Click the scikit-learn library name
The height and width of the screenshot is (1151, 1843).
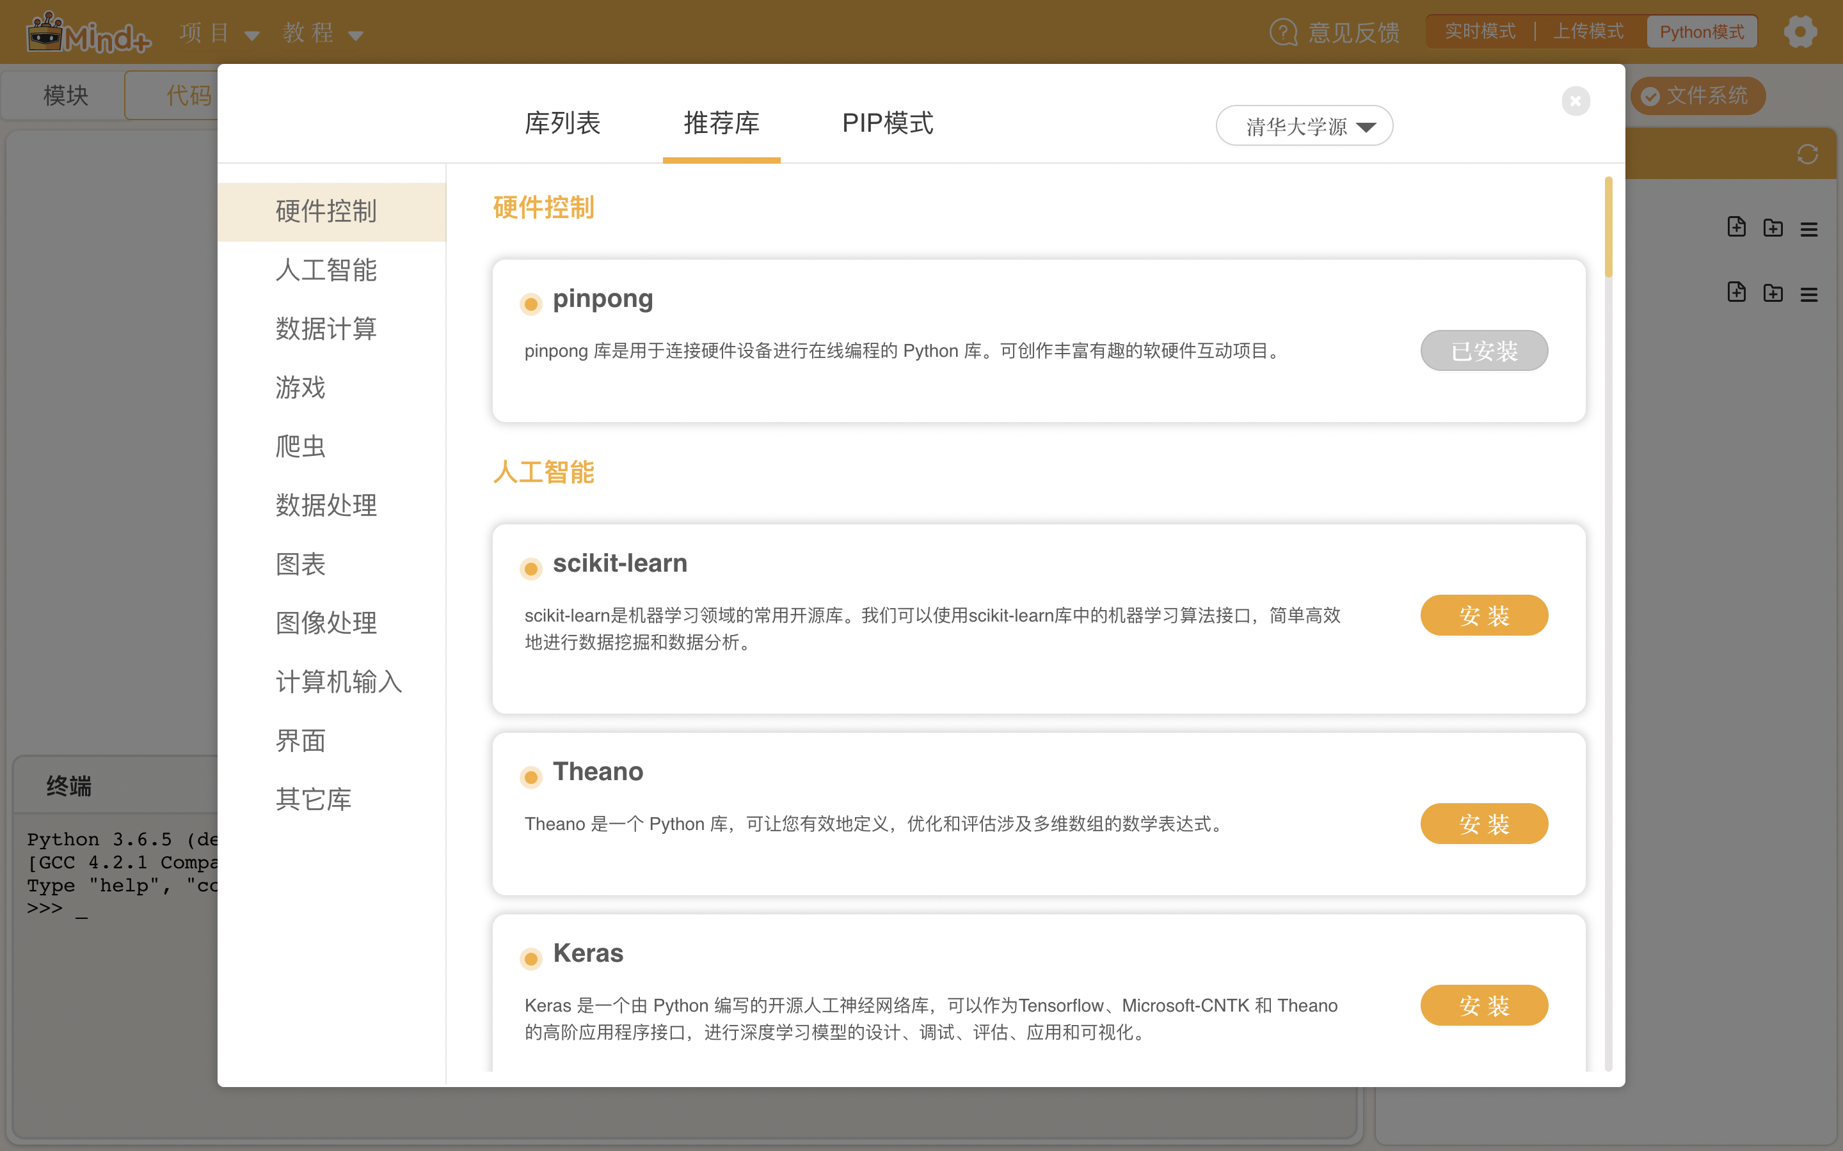point(620,563)
